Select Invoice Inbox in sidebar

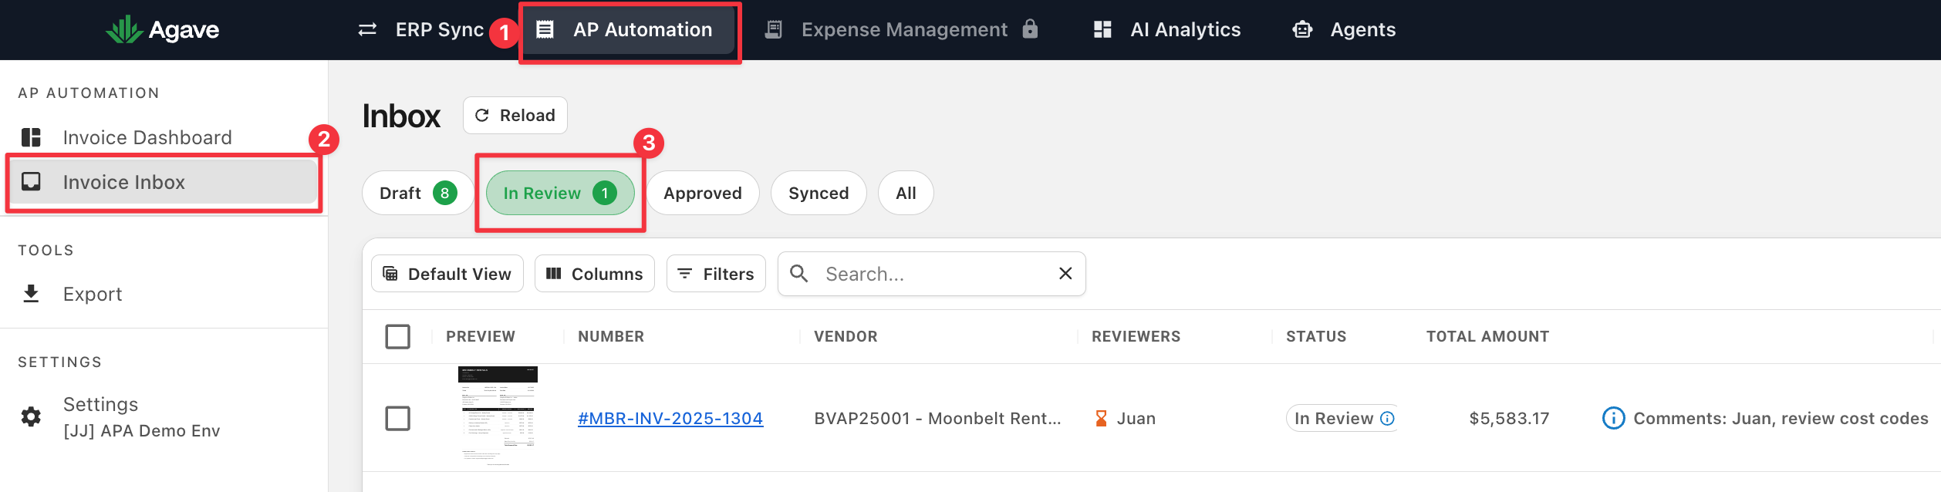[x=164, y=182]
